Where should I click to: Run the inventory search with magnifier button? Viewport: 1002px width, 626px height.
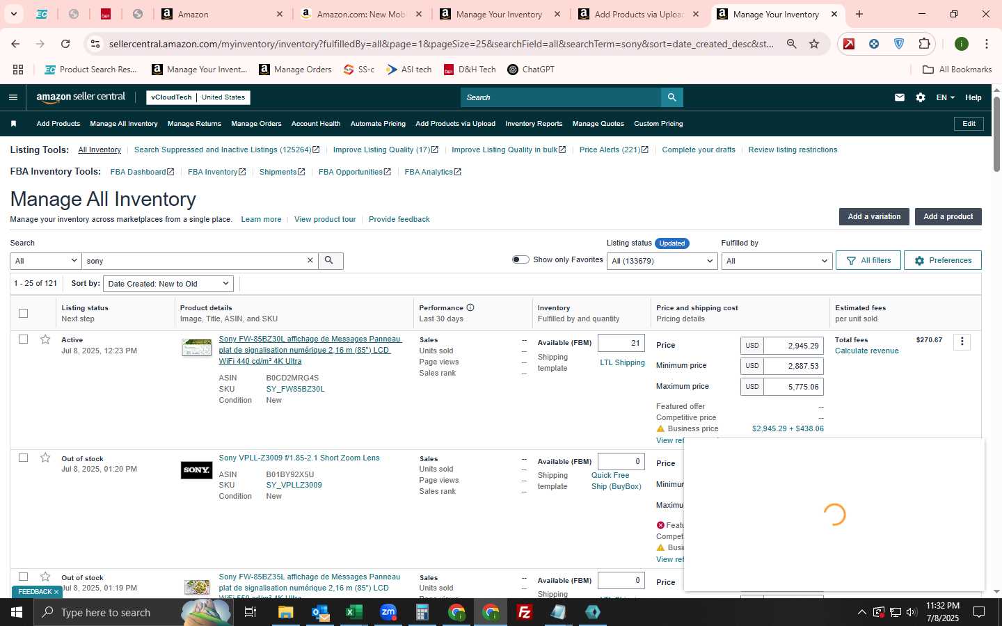pos(331,261)
